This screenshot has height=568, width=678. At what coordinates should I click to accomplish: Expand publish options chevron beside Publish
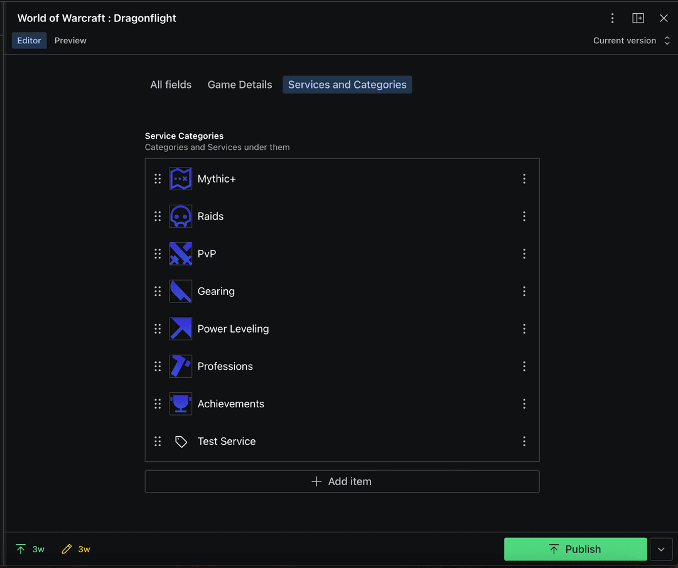coord(661,549)
